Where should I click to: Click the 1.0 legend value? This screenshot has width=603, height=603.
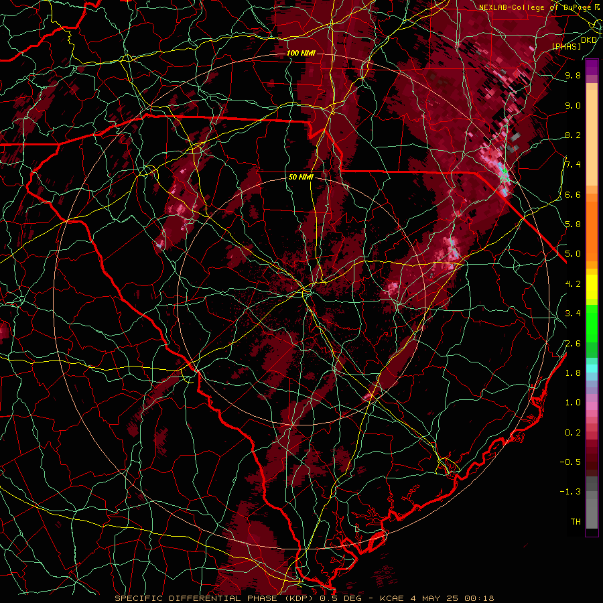coord(573,403)
